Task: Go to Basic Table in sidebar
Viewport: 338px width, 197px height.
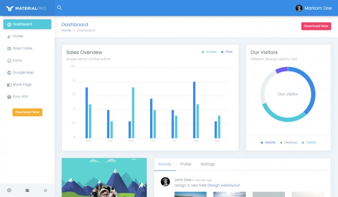Action: 22,48
